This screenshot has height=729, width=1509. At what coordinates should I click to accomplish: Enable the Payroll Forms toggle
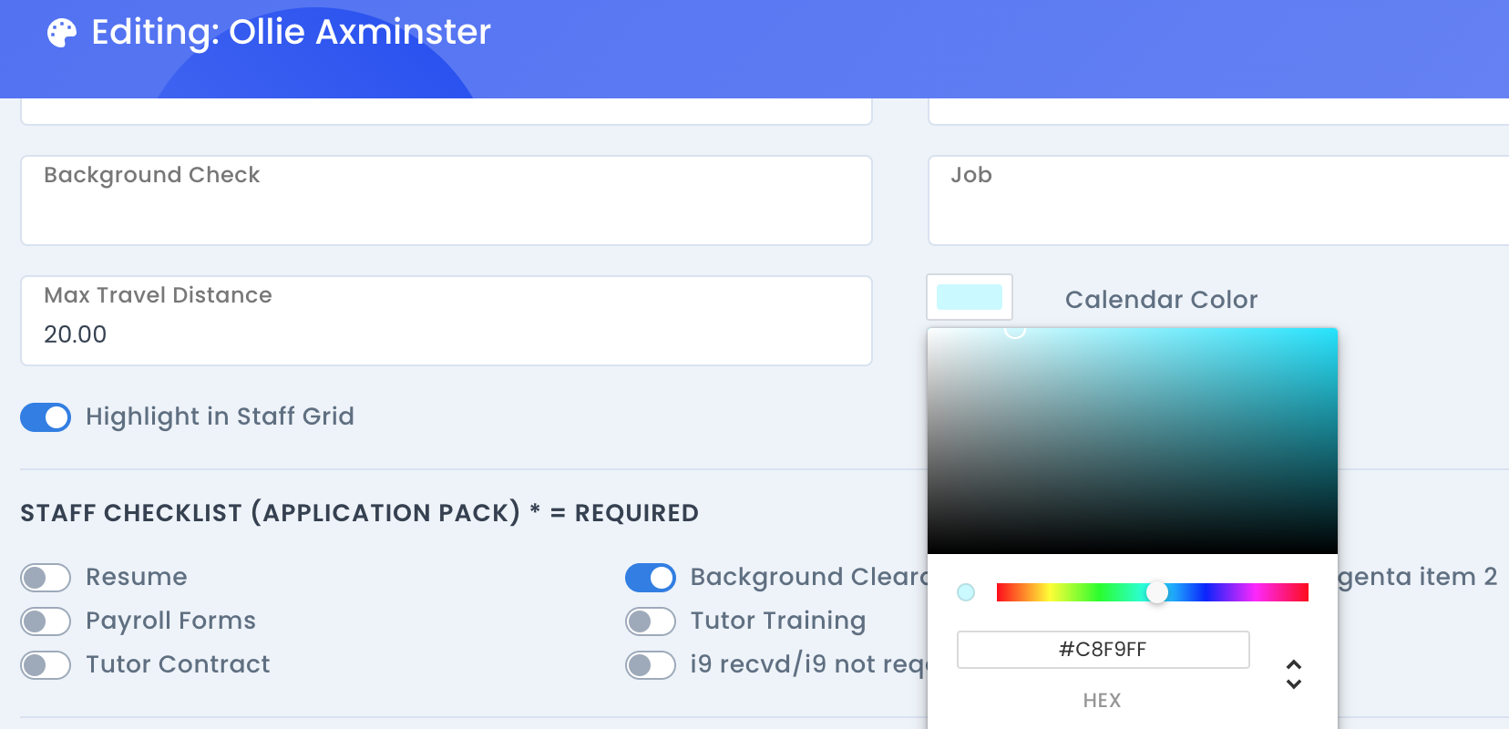click(x=46, y=621)
